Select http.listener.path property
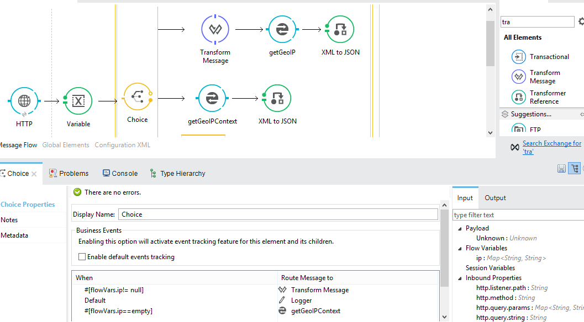Viewport: 584px width, 322px height. 512,288
